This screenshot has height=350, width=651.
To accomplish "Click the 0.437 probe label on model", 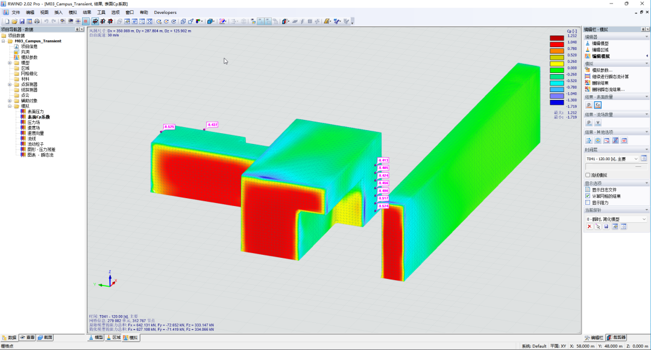I will pos(212,125).
